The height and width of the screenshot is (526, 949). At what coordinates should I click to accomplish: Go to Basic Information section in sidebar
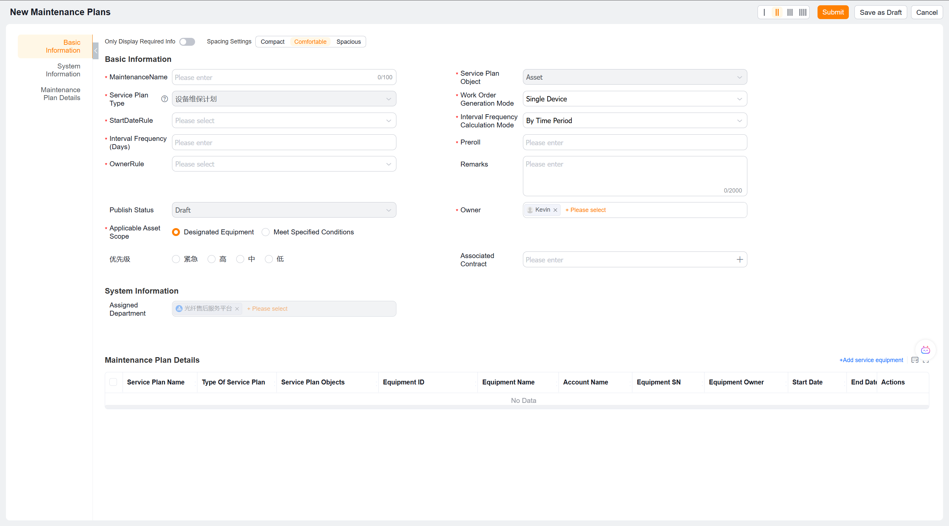[55, 46]
